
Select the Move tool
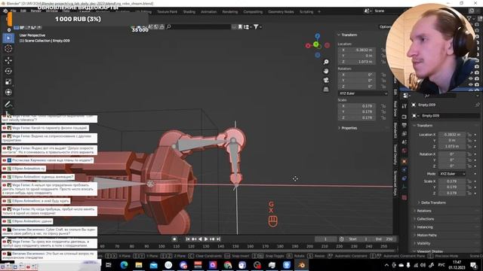click(8, 60)
